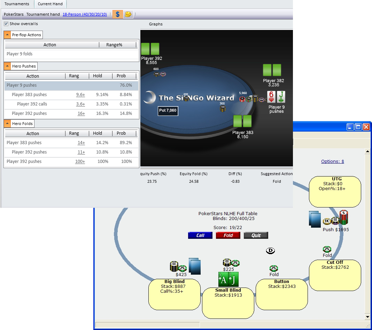The image size is (372, 330).
Task: Click the gold coins chip toolbar icon
Action: pyautogui.click(x=128, y=14)
